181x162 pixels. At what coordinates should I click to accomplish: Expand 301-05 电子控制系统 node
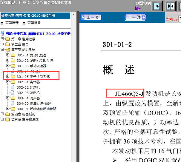point(7,76)
